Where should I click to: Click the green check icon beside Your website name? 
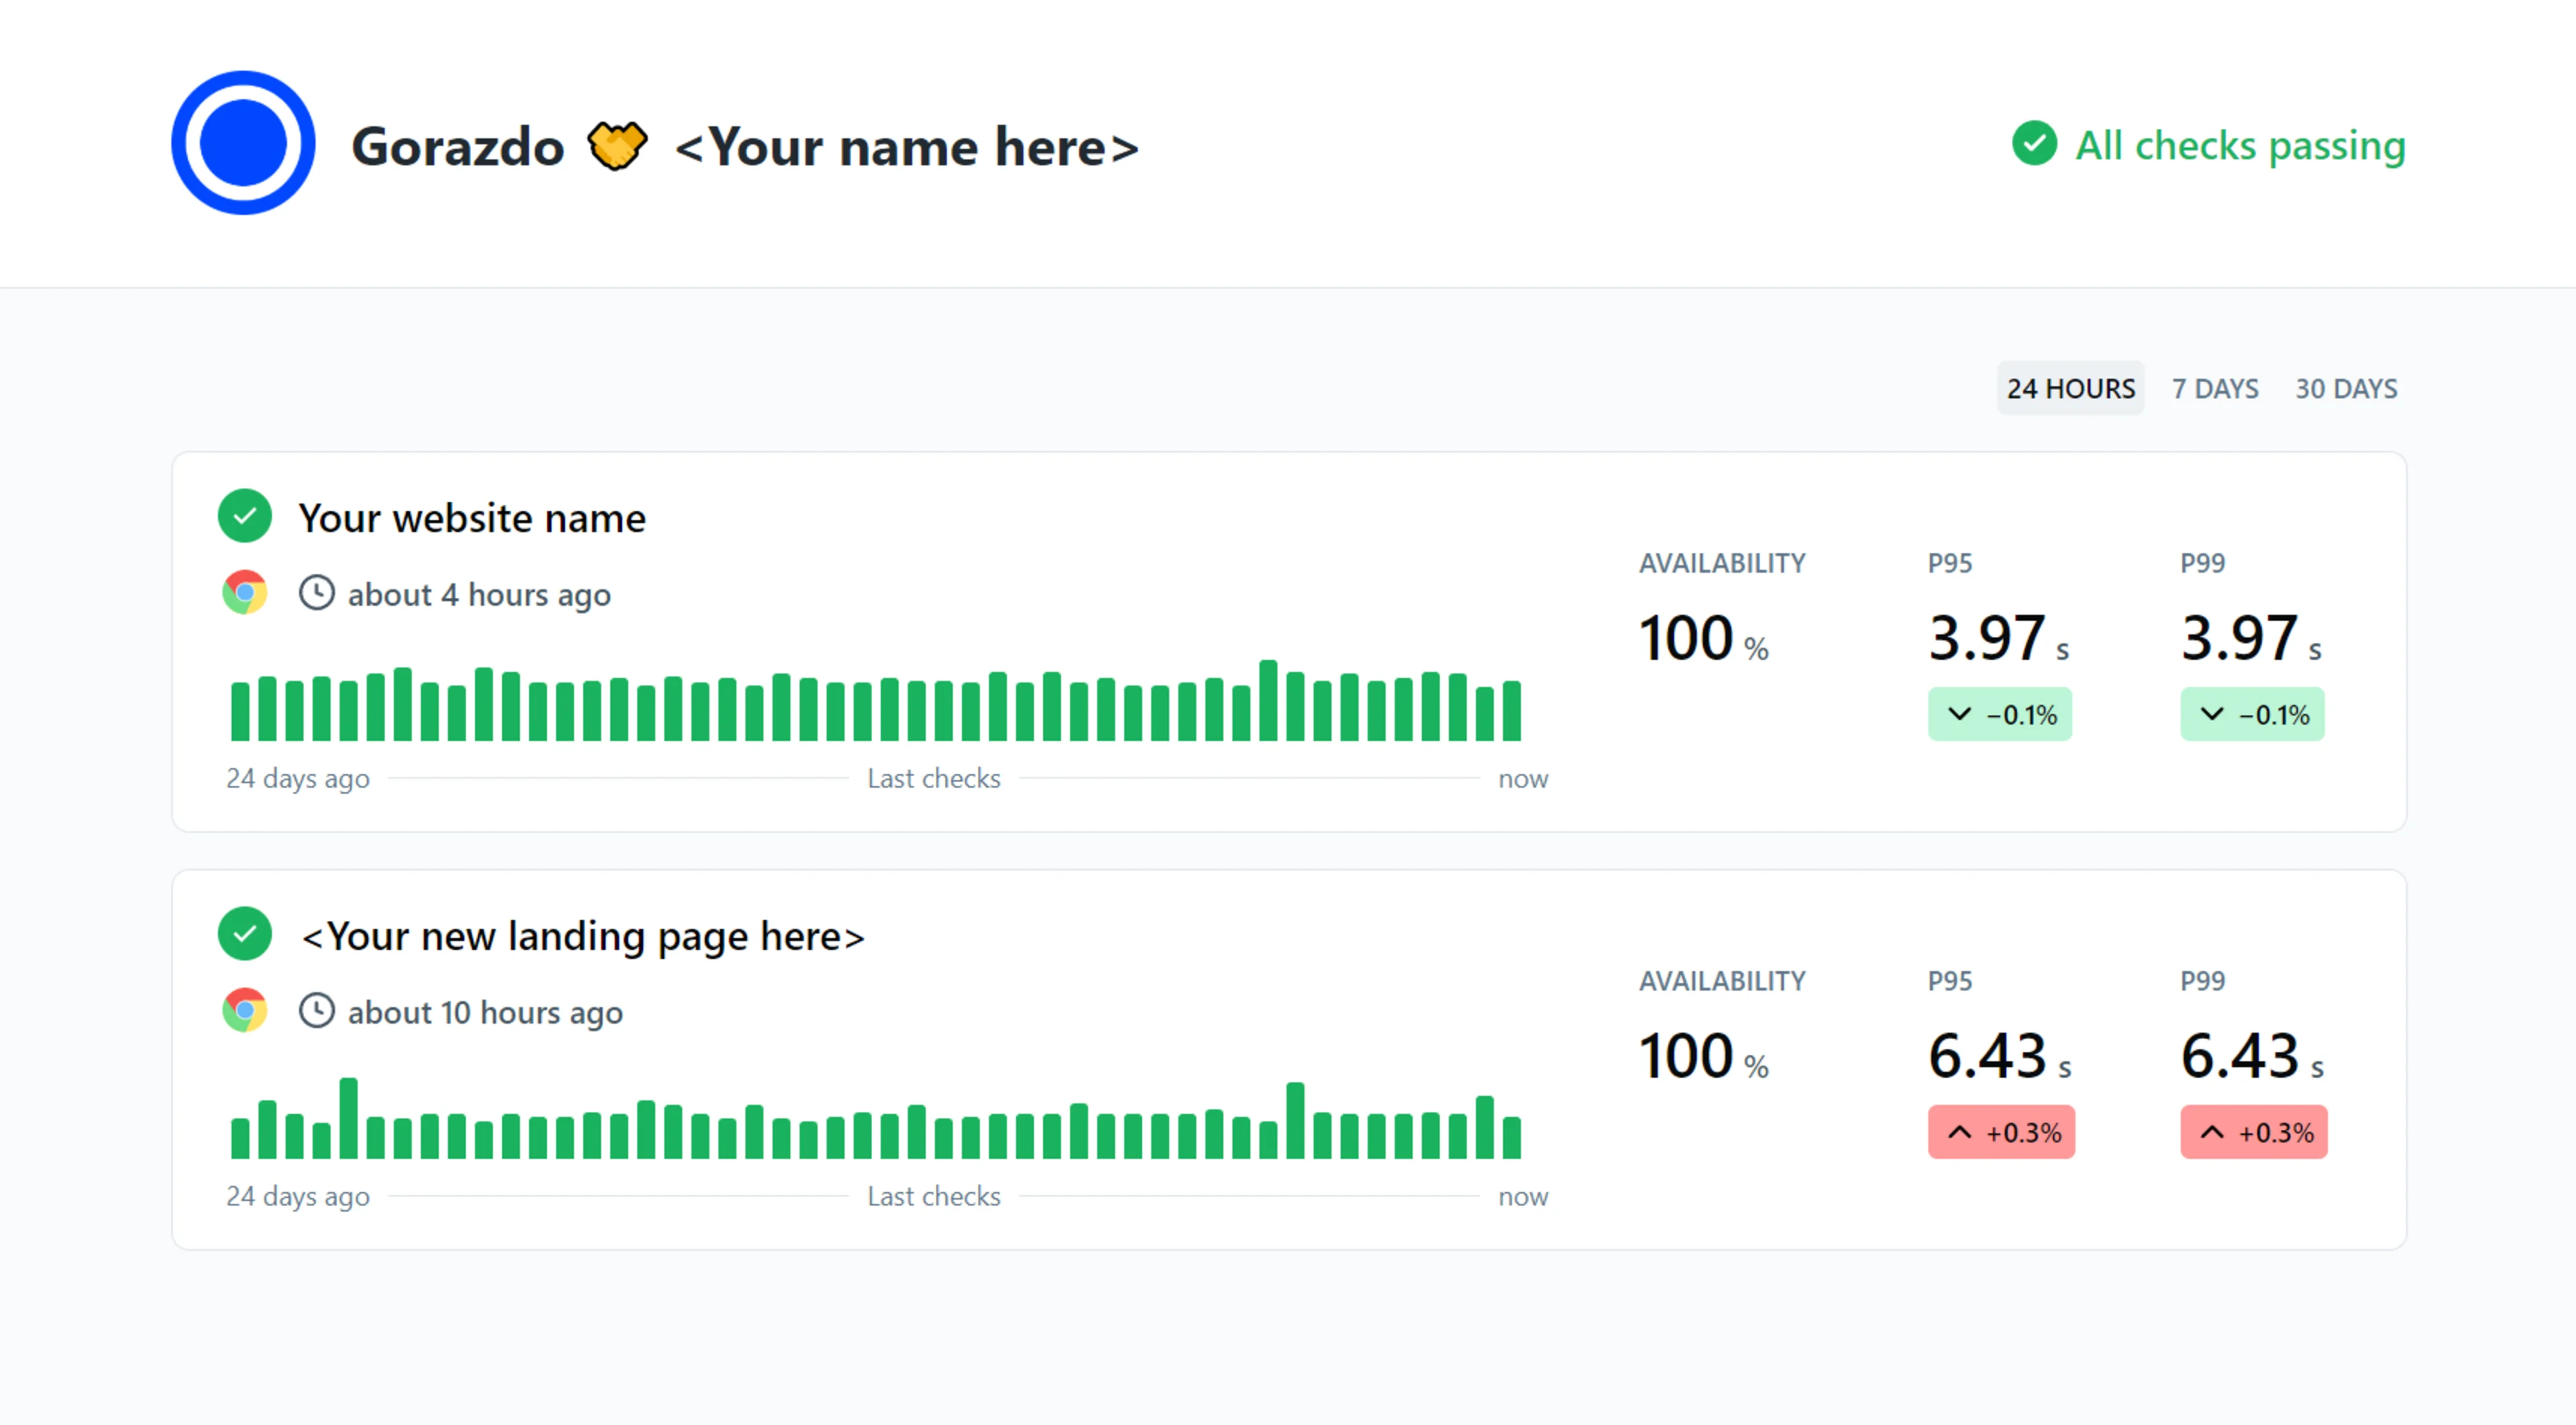tap(244, 516)
